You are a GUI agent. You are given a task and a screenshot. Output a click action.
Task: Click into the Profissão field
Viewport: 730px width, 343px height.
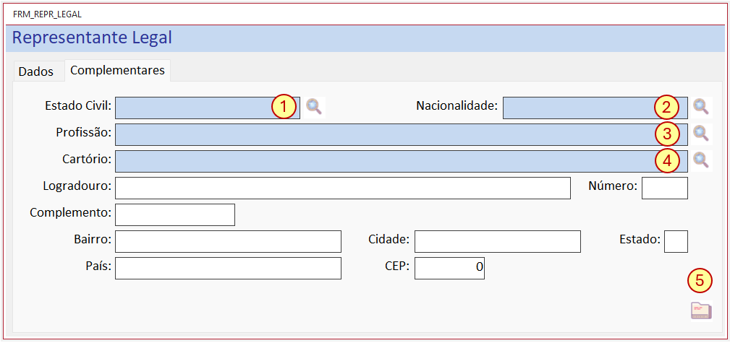coord(402,135)
